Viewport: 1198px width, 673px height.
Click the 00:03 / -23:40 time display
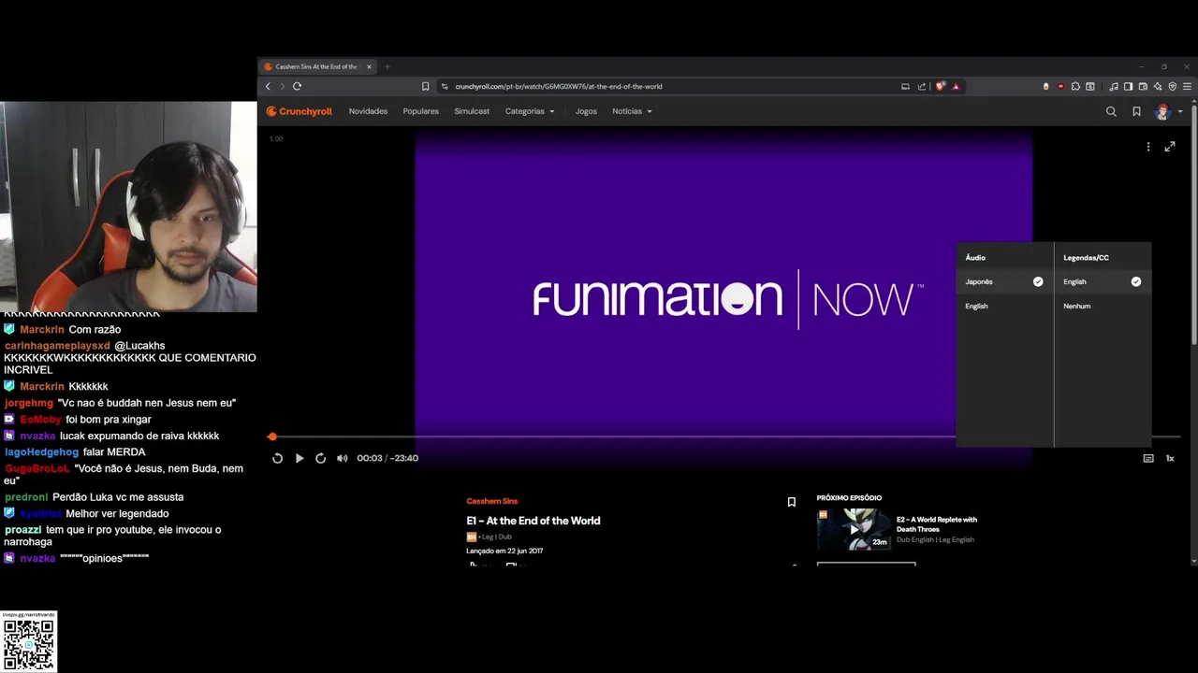(x=387, y=458)
